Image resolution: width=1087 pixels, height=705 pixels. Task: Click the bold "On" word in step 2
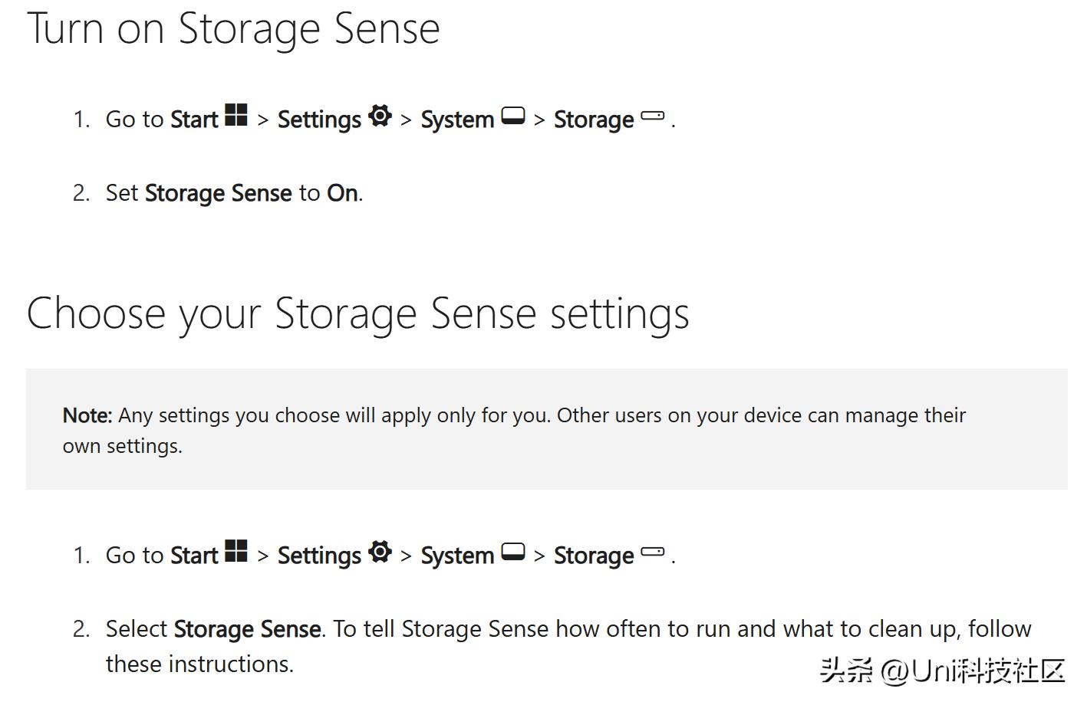coord(342,193)
